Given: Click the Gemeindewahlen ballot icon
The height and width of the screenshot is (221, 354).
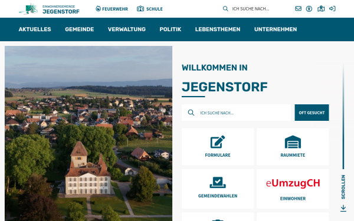Looking at the screenshot, I should coord(218,183).
